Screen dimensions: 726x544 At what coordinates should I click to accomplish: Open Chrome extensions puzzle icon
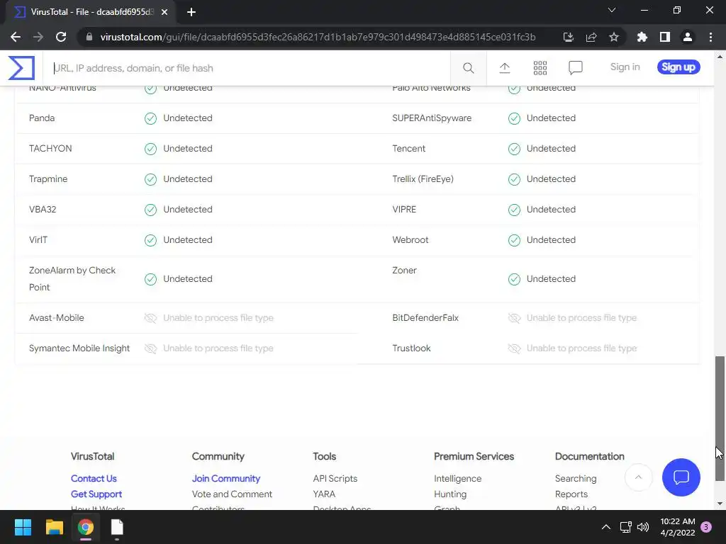[x=642, y=37]
